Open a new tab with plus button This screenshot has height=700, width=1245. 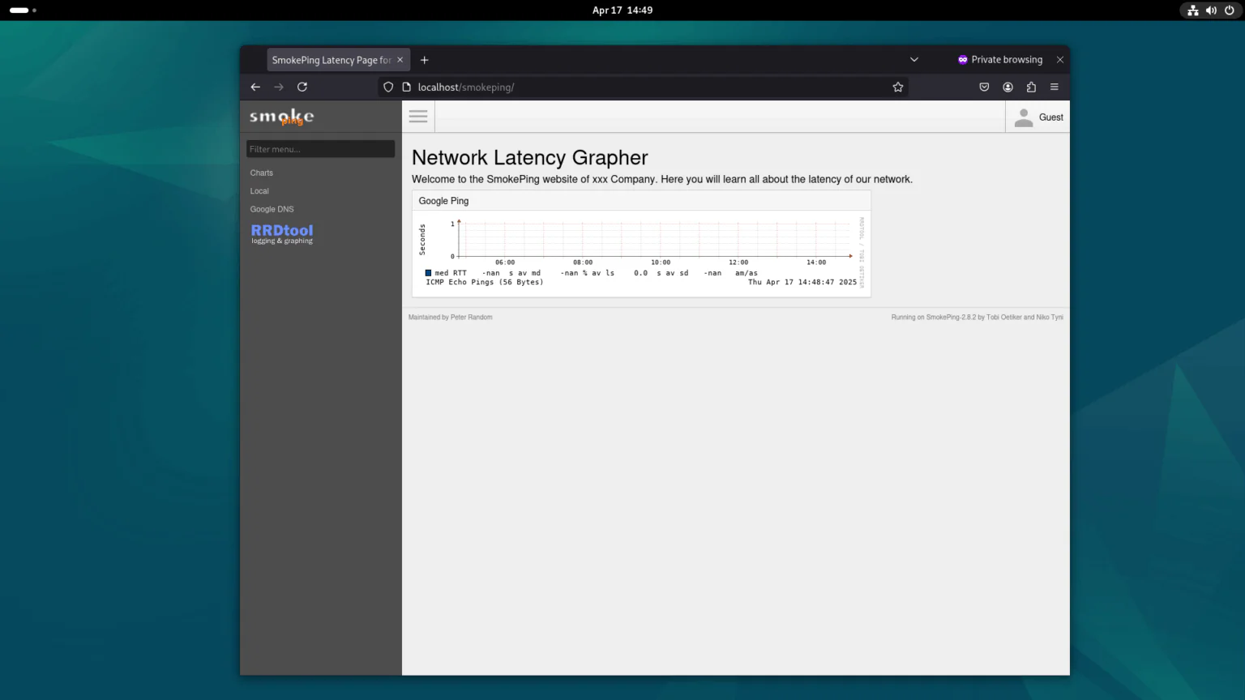(424, 60)
